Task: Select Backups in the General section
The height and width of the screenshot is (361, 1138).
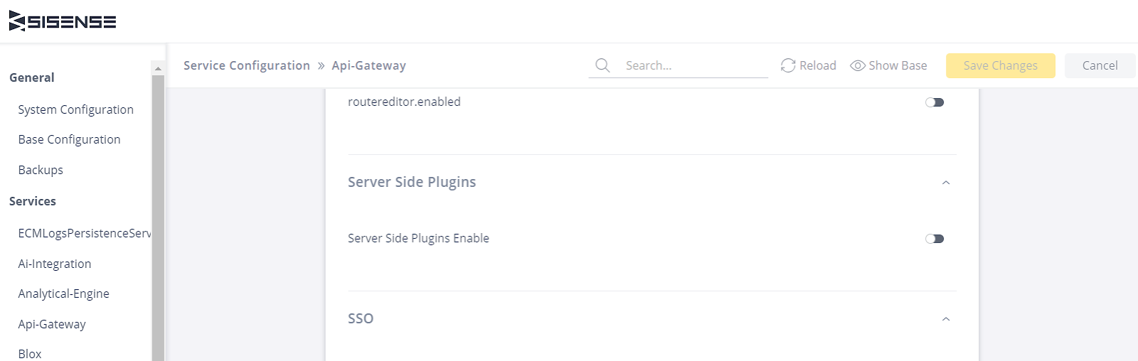Action: pos(41,170)
